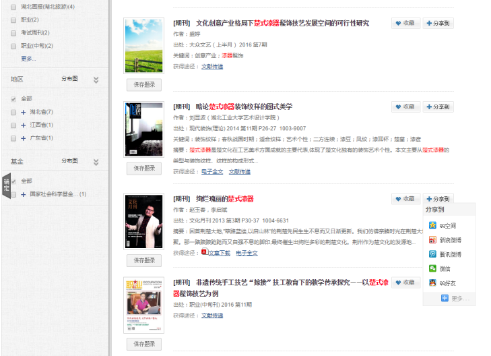Click 收藏 for 略论楚式漆器 article
Screen dimensions: 491x356
click(405, 107)
